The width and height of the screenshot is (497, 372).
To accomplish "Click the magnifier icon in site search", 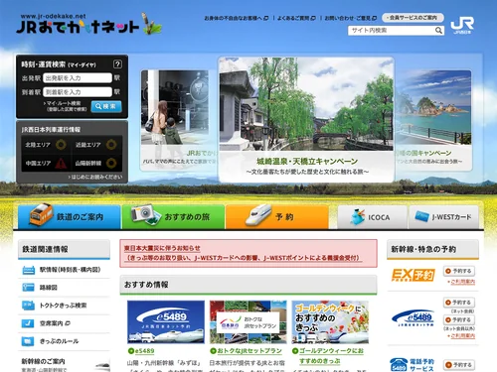I will [x=438, y=31].
